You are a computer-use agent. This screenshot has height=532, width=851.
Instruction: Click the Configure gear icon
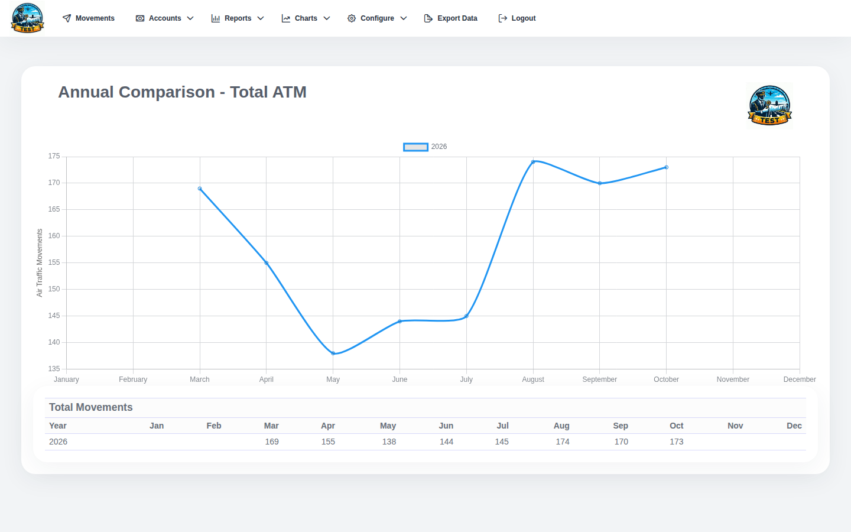coord(352,18)
